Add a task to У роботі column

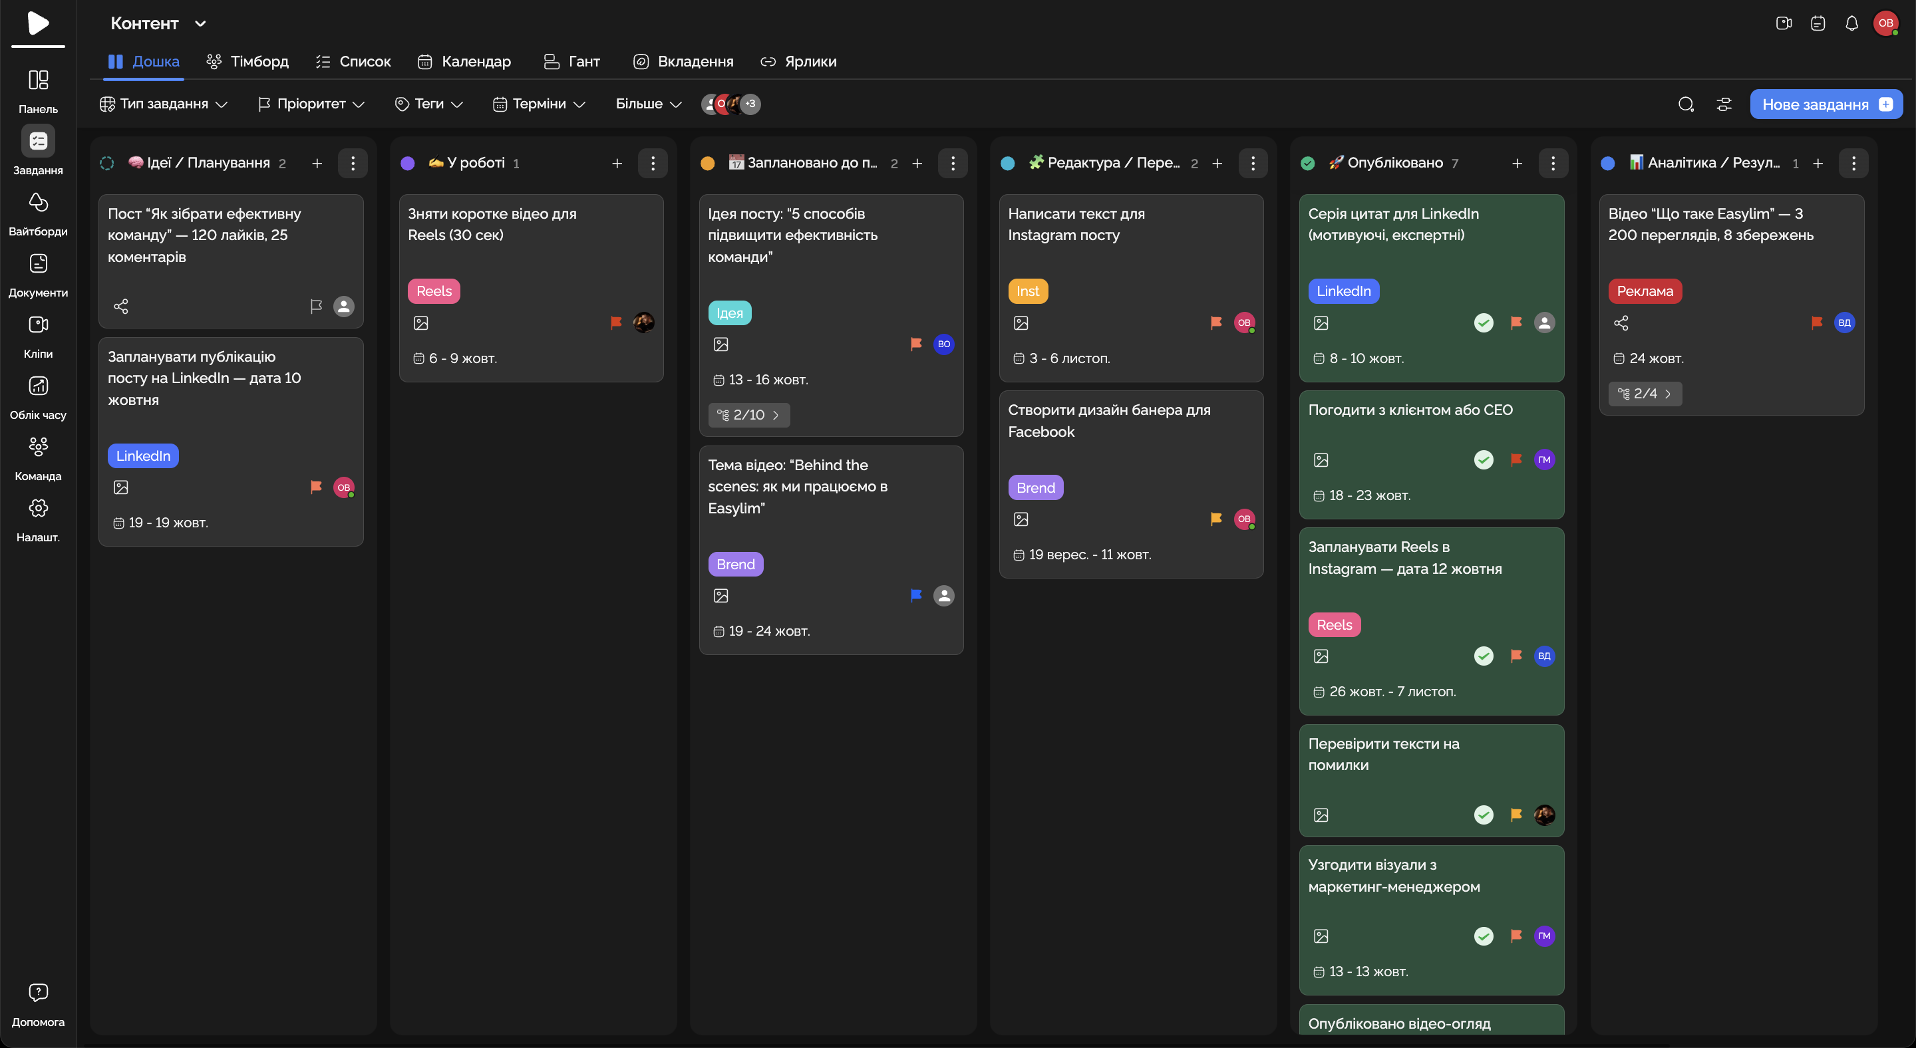pos(617,163)
